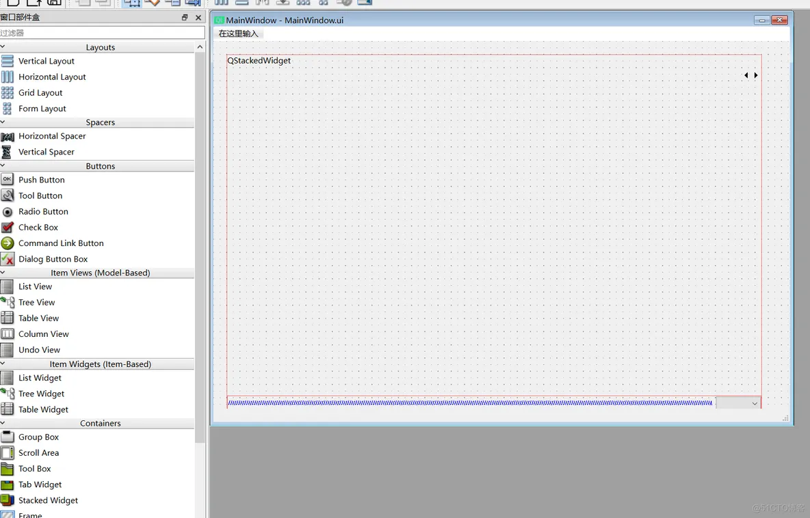Select the Containers category header

[100, 423]
